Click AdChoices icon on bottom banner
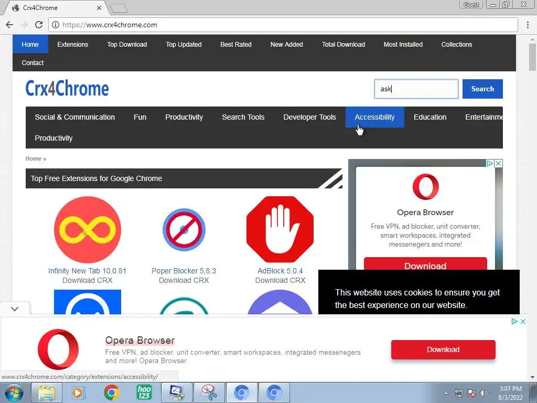The width and height of the screenshot is (537, 403). [x=514, y=322]
